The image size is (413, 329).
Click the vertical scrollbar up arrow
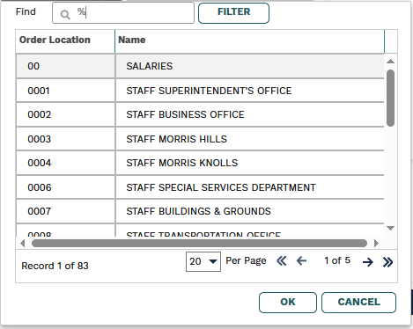coord(390,62)
